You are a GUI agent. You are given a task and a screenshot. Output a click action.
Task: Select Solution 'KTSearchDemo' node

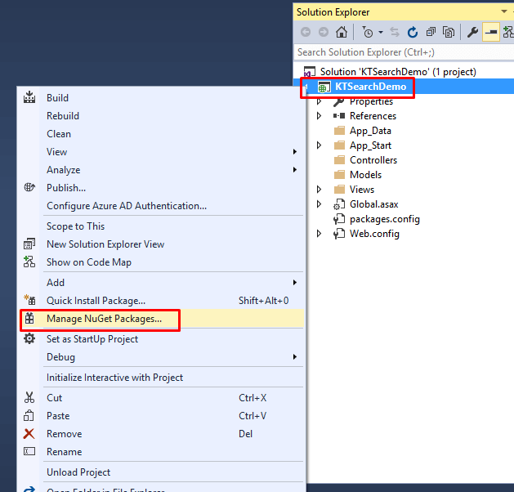[398, 72]
